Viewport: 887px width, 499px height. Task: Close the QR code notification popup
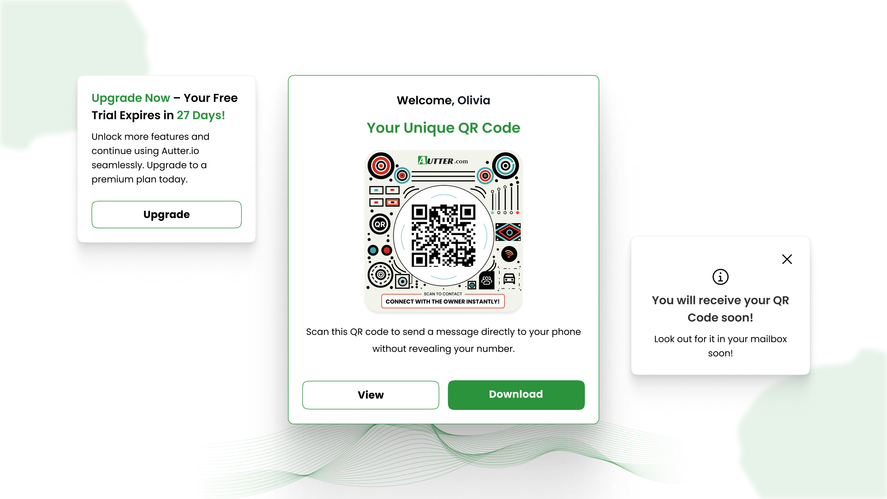(x=787, y=259)
